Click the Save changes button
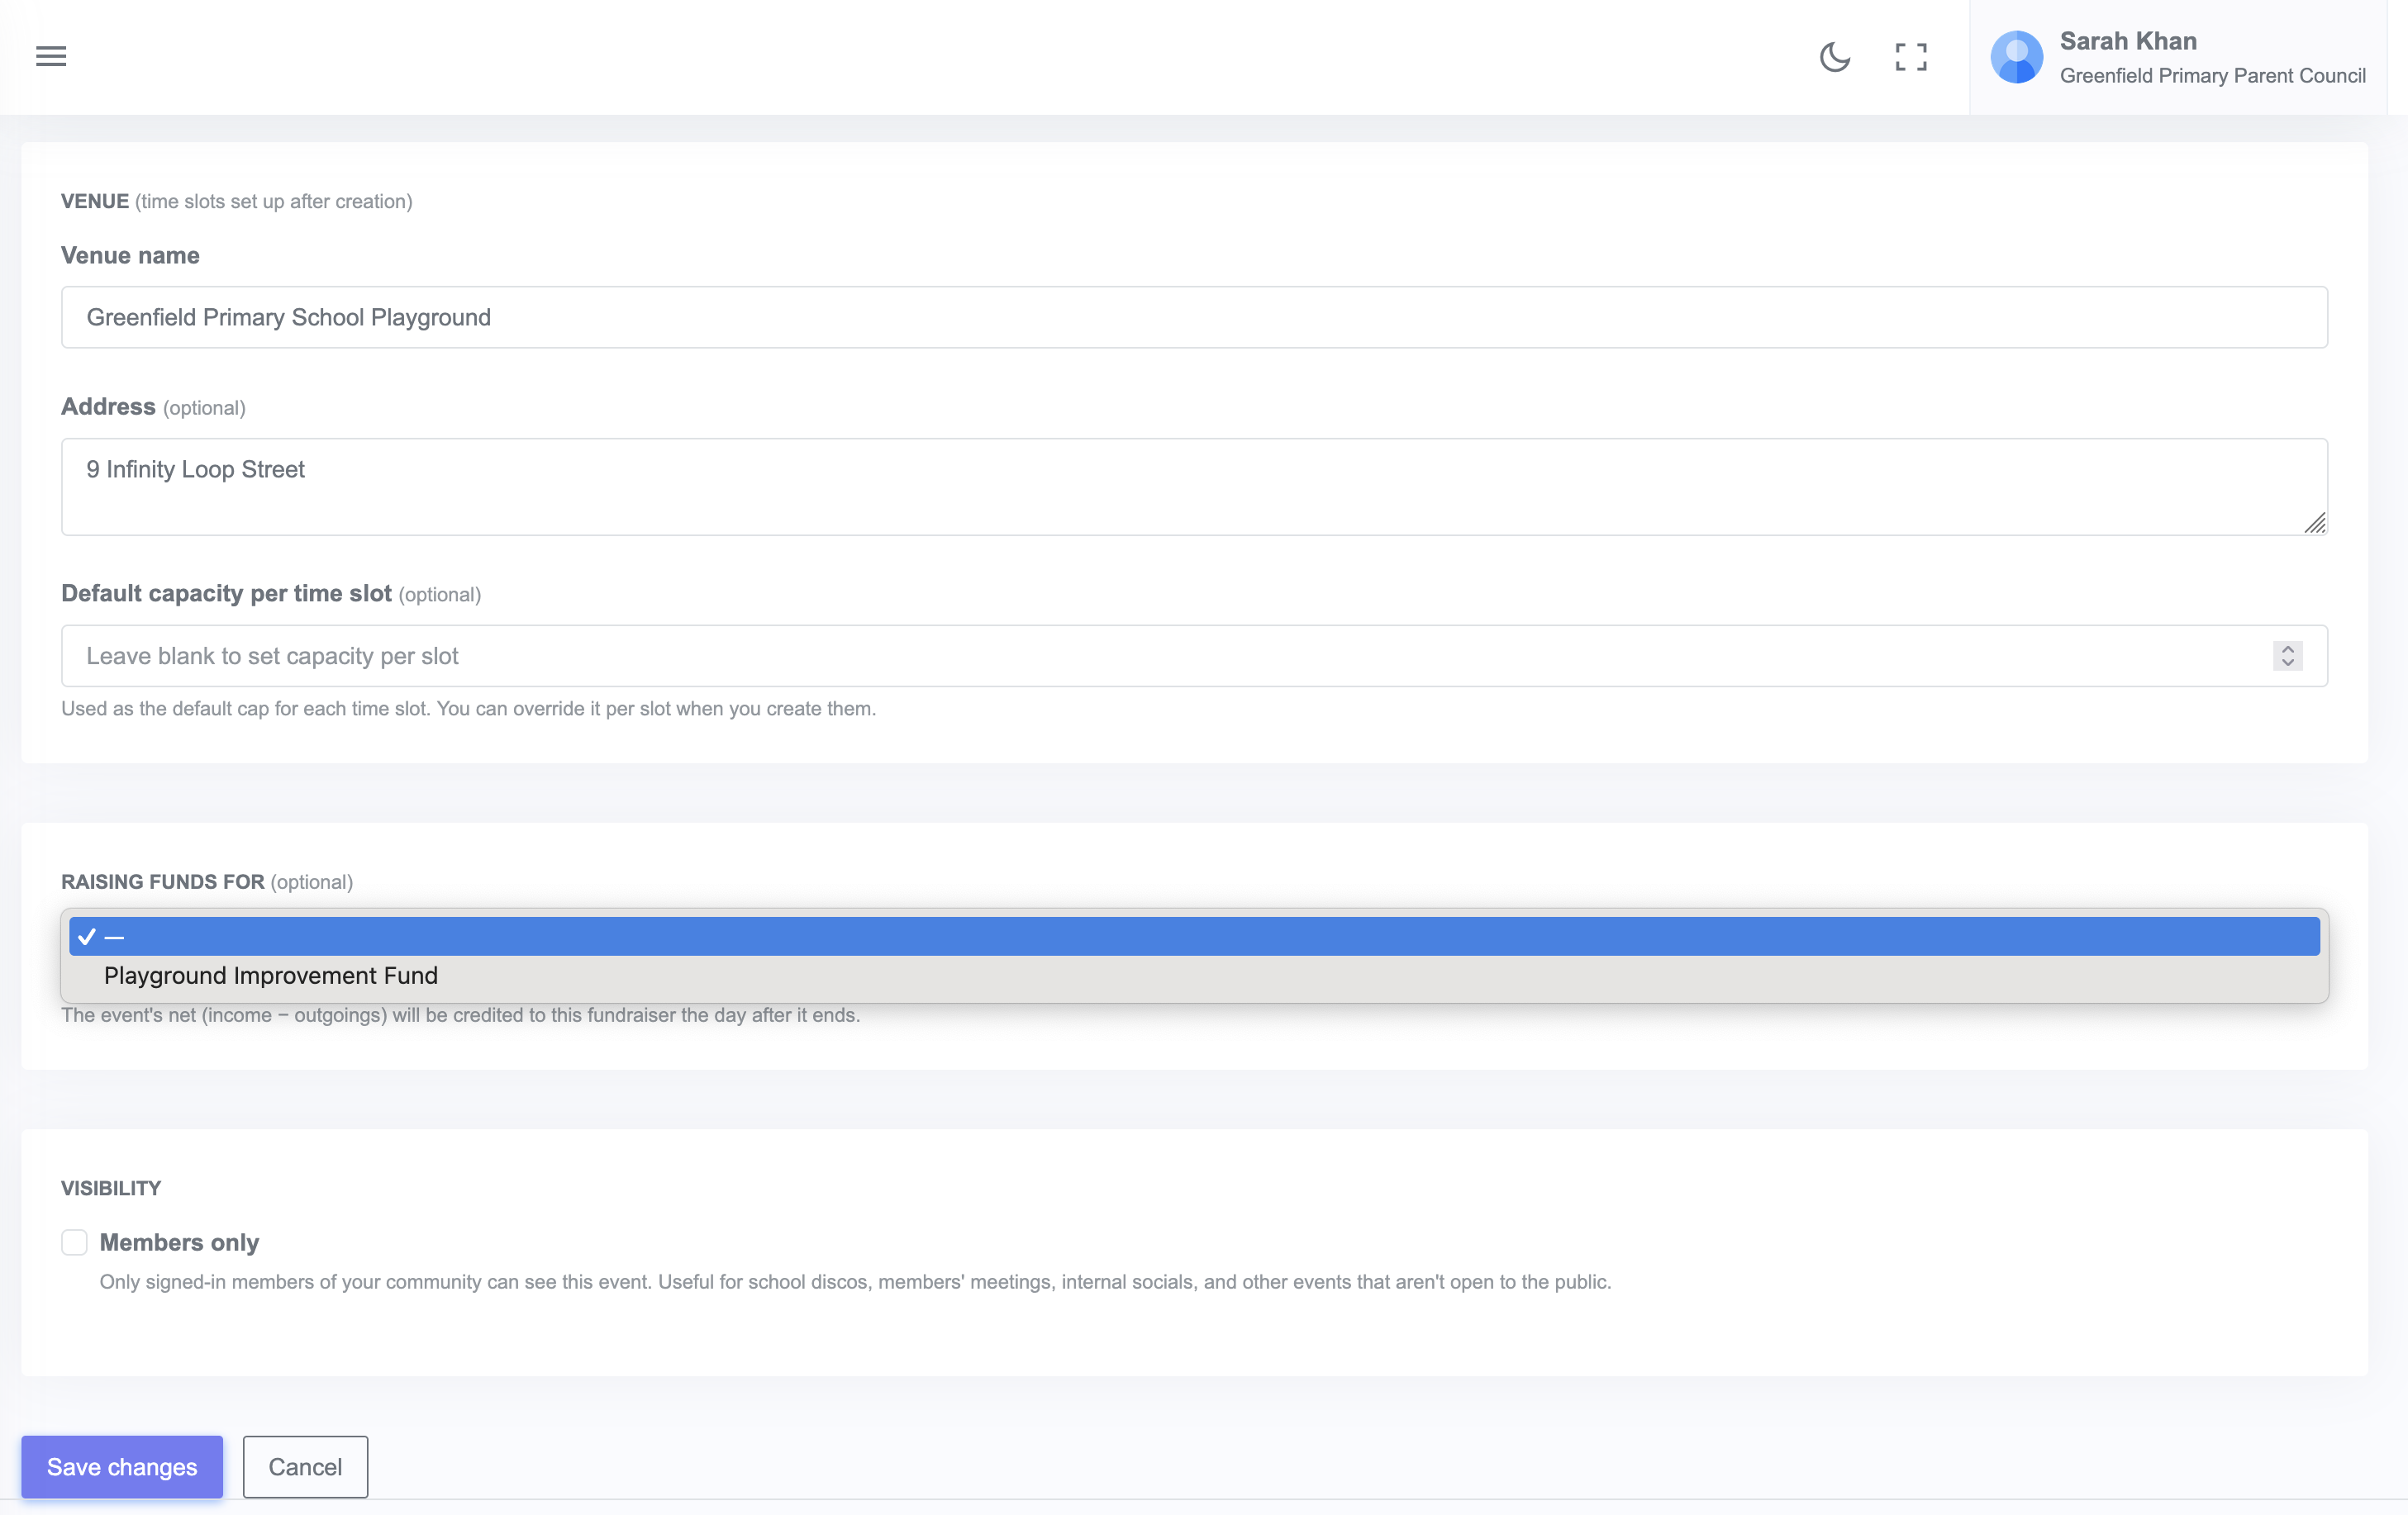This screenshot has height=1515, width=2408. [x=122, y=1466]
